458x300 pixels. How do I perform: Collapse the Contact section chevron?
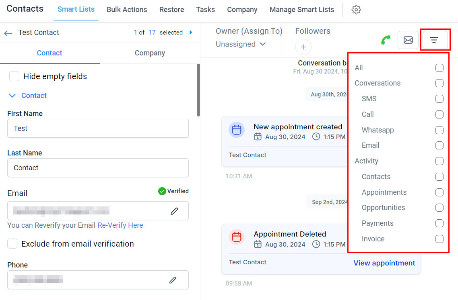coord(12,96)
